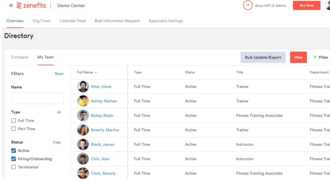
Task: Click the red Hire button
Action: click(298, 57)
